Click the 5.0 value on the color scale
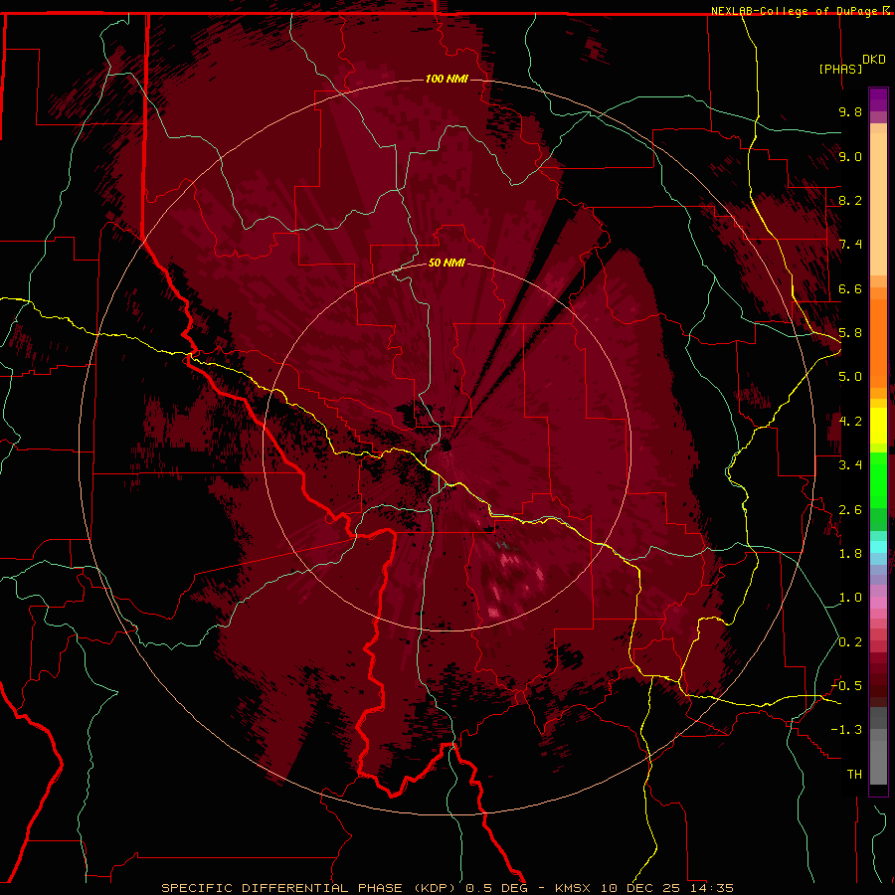 850,377
